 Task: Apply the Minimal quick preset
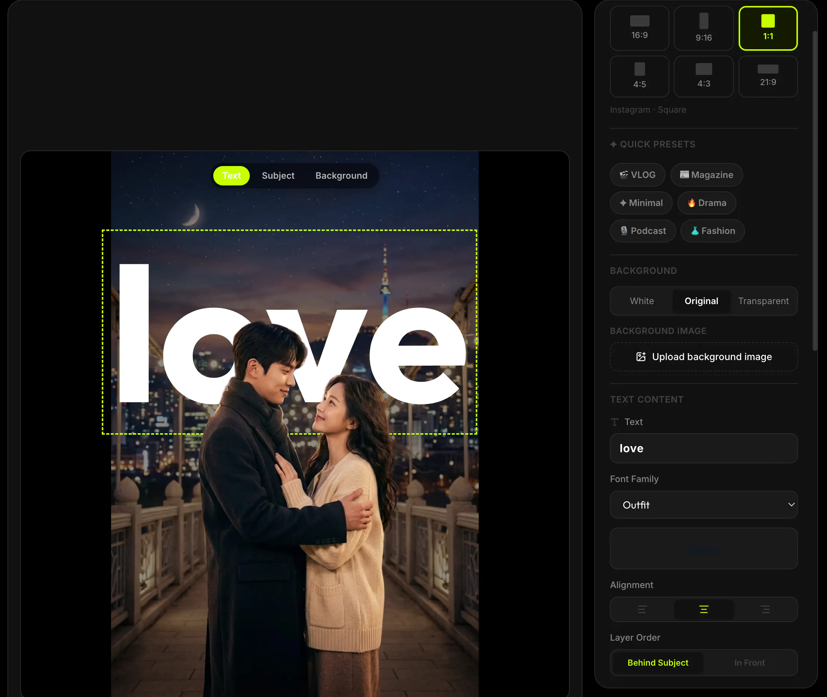click(x=641, y=203)
